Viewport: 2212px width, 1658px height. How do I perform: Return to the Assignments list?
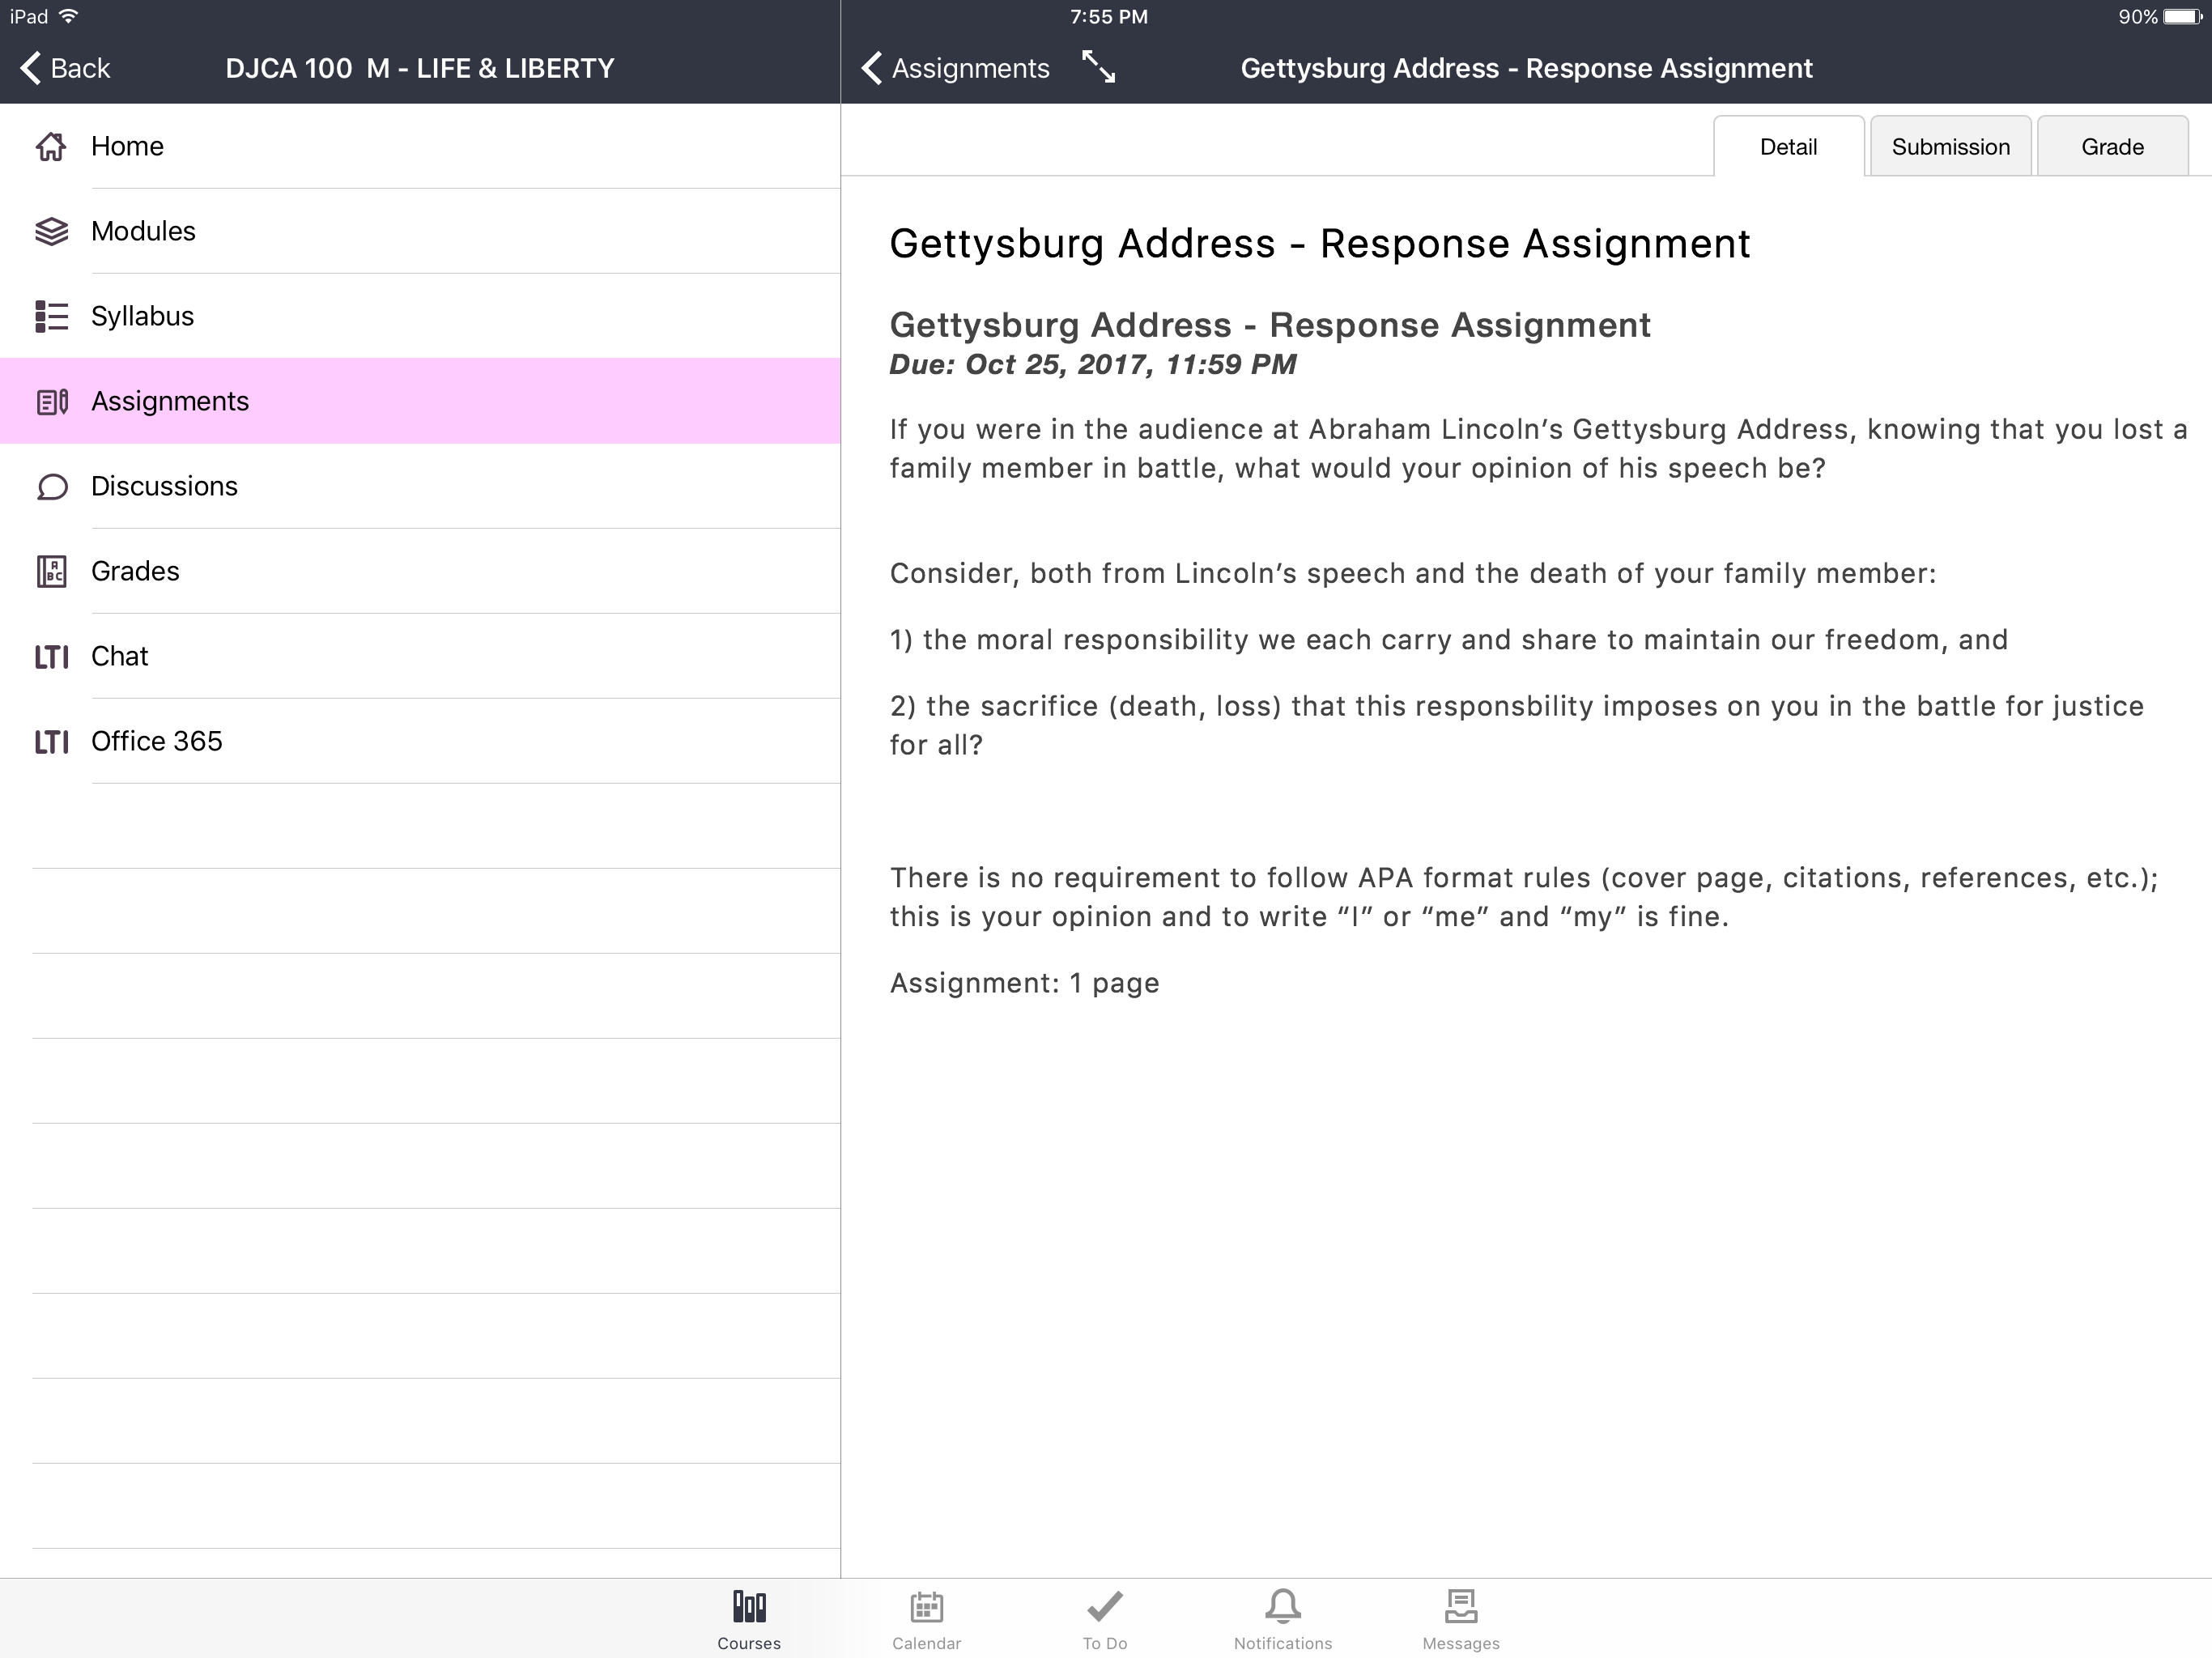click(x=955, y=68)
